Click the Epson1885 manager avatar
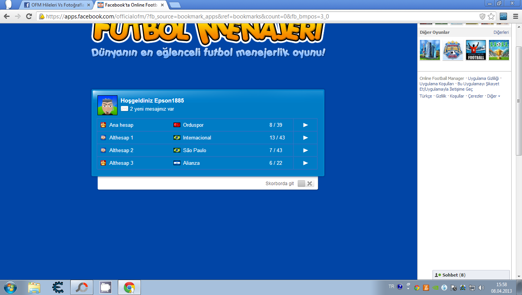 (x=107, y=105)
